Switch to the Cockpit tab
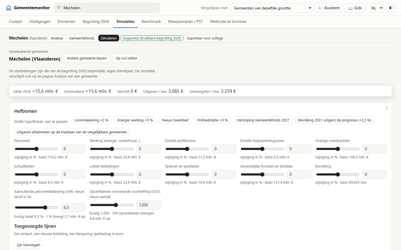This screenshot has height=250, width=401. [x=15, y=21]
